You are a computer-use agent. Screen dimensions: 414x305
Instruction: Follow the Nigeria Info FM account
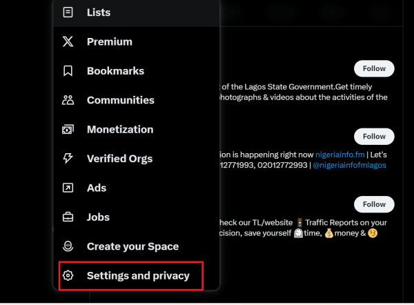(x=374, y=137)
